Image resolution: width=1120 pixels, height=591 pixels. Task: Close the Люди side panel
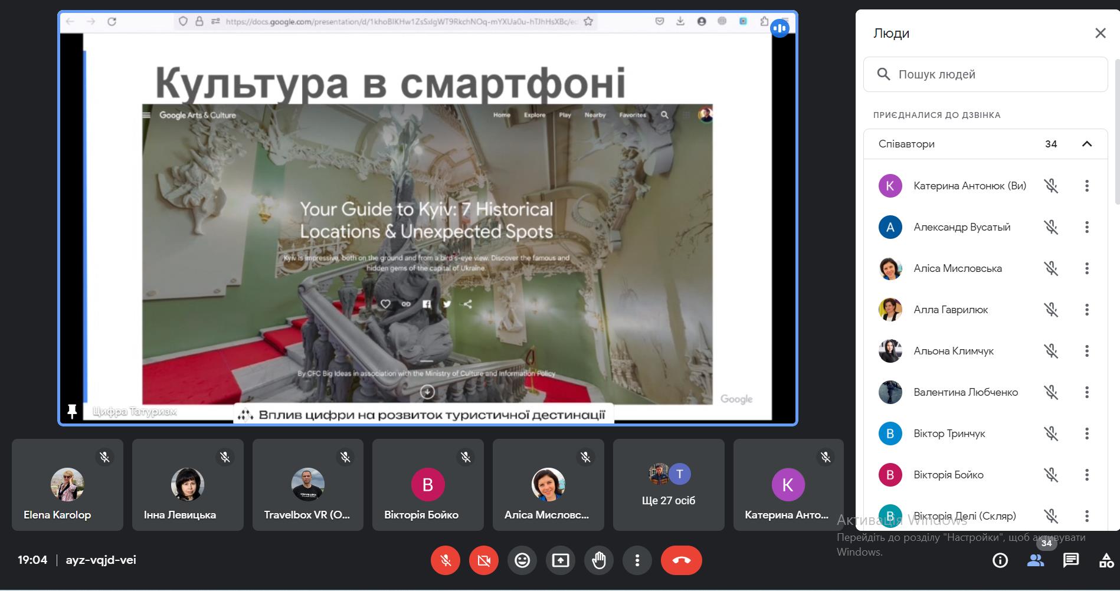1100,33
